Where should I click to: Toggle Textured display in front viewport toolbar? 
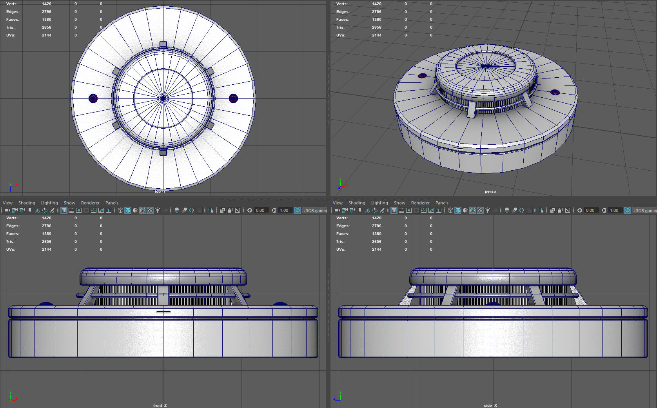click(150, 210)
